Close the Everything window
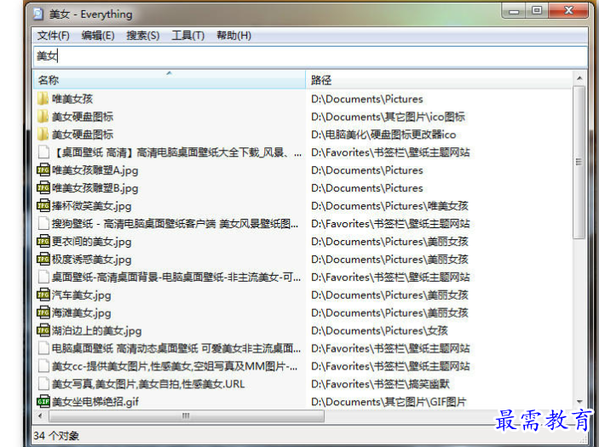Screen dimensions: 599x447 pos(568,10)
